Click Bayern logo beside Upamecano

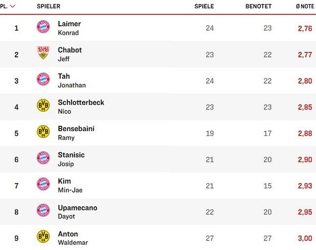click(43, 211)
